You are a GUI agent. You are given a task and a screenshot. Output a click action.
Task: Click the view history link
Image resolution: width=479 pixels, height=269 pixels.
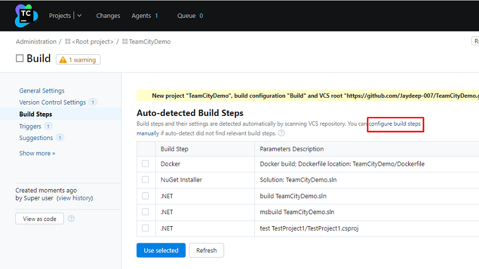[75, 198]
